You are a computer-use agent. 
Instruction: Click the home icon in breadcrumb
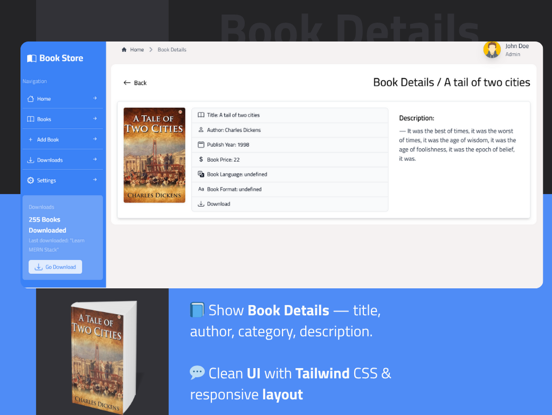tap(124, 50)
